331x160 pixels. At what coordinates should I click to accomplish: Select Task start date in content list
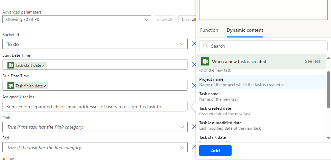261,138
